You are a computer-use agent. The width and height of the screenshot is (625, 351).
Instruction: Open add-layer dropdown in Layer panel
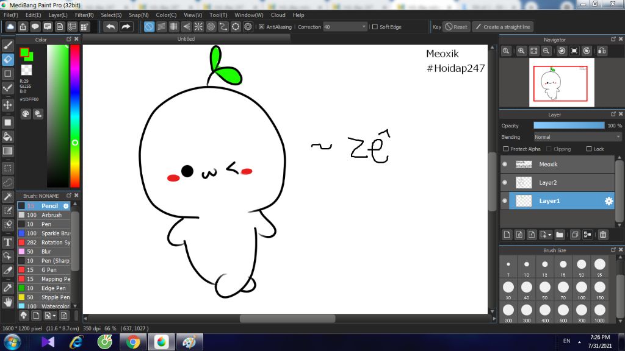pyautogui.click(x=545, y=235)
